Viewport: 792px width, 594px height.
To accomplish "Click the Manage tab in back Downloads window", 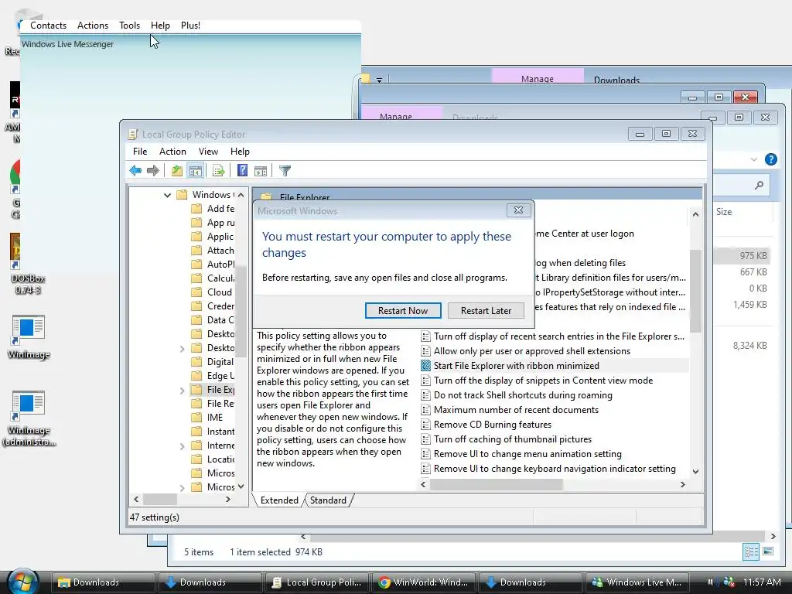I will click(x=538, y=77).
